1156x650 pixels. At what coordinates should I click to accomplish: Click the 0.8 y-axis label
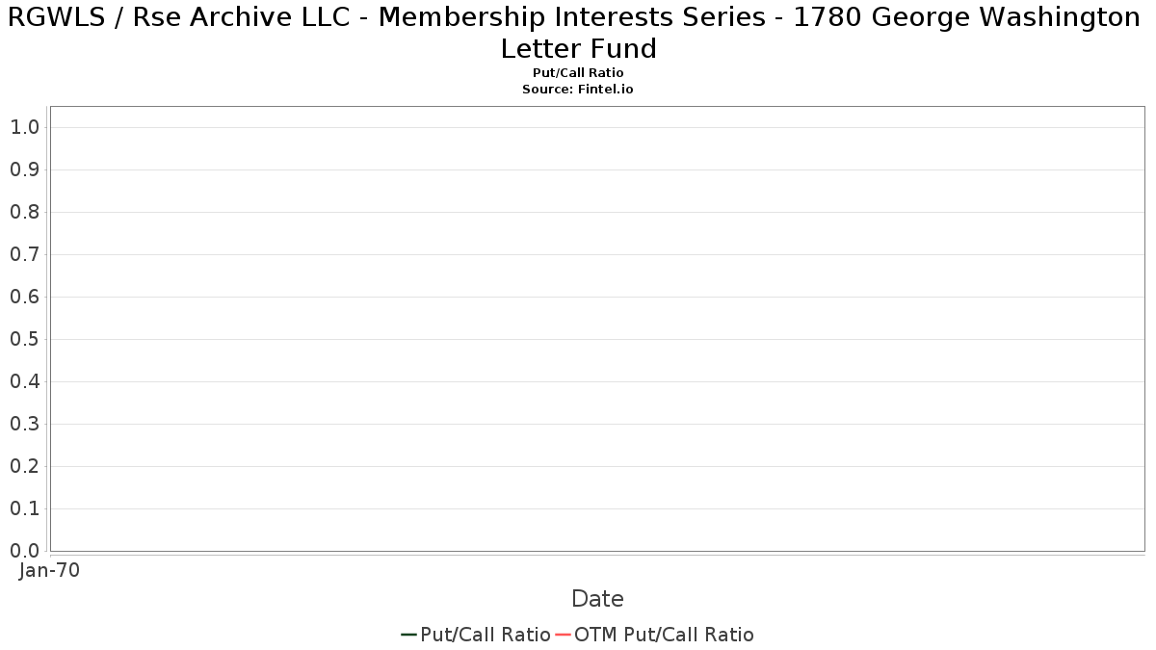click(x=25, y=212)
